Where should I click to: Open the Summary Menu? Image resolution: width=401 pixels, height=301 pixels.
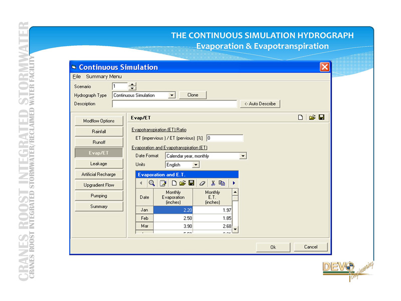[103, 77]
